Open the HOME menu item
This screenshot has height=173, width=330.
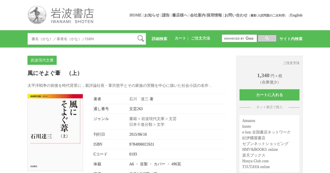tap(136, 15)
